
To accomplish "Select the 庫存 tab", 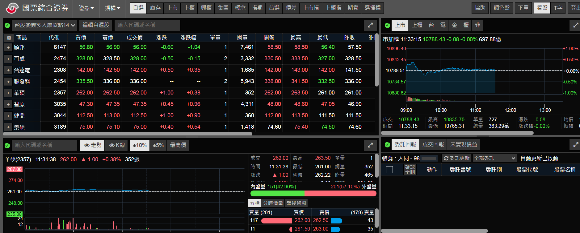I will [x=155, y=8].
